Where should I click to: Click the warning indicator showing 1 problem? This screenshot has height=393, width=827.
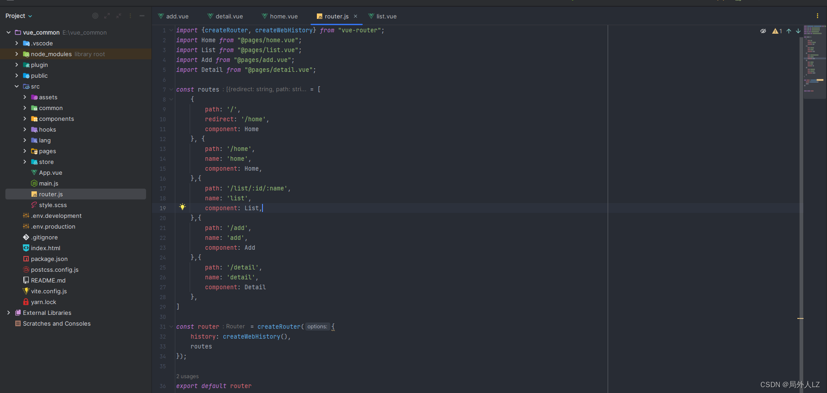(x=777, y=31)
